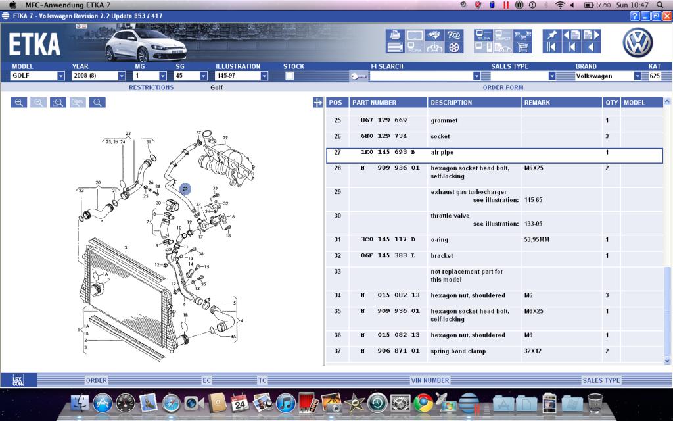The image size is (673, 421).
Task: Click the wheel rim icon
Action: coord(453,47)
